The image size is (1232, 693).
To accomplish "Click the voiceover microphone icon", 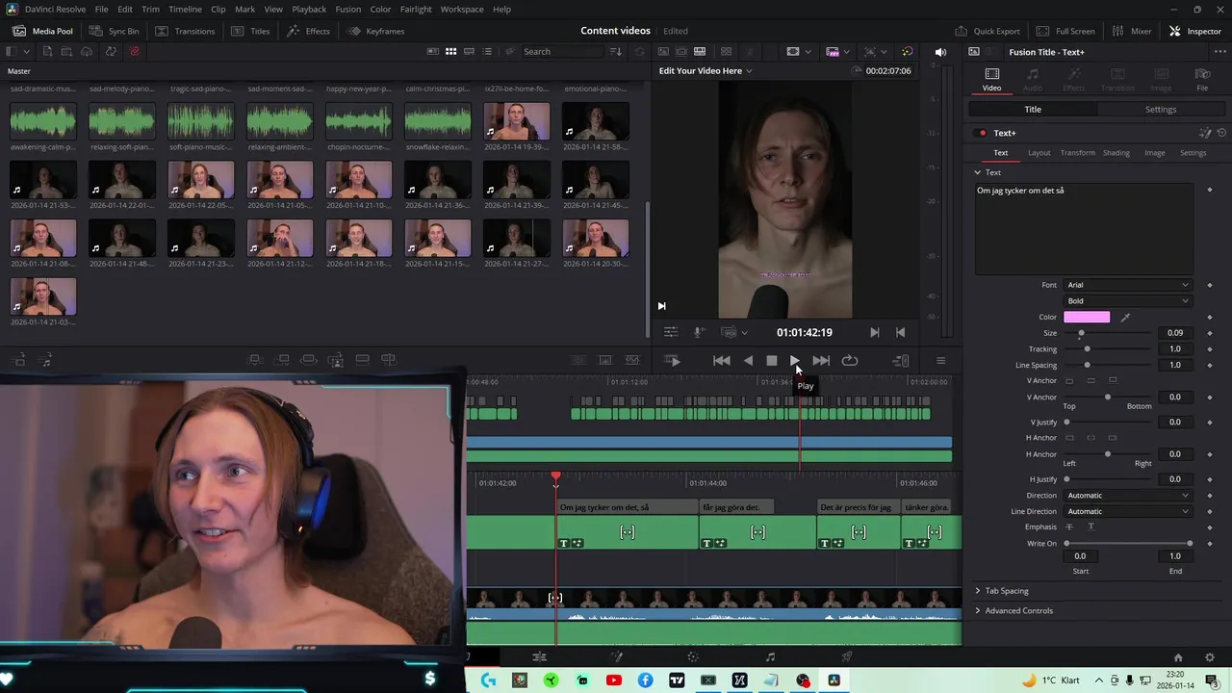I will (700, 332).
